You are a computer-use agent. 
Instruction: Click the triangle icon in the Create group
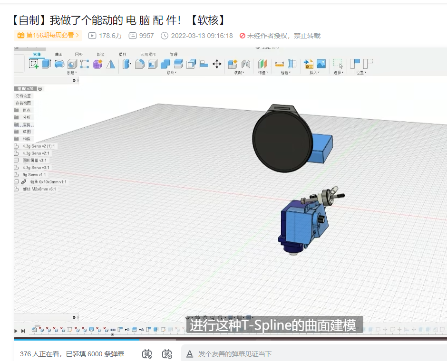click(x=111, y=64)
